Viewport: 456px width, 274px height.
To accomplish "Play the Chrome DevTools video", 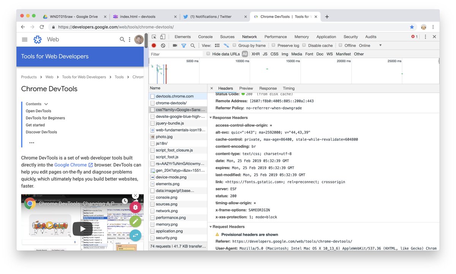I will tap(82, 228).
